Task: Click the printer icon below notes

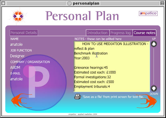Action: point(78,97)
